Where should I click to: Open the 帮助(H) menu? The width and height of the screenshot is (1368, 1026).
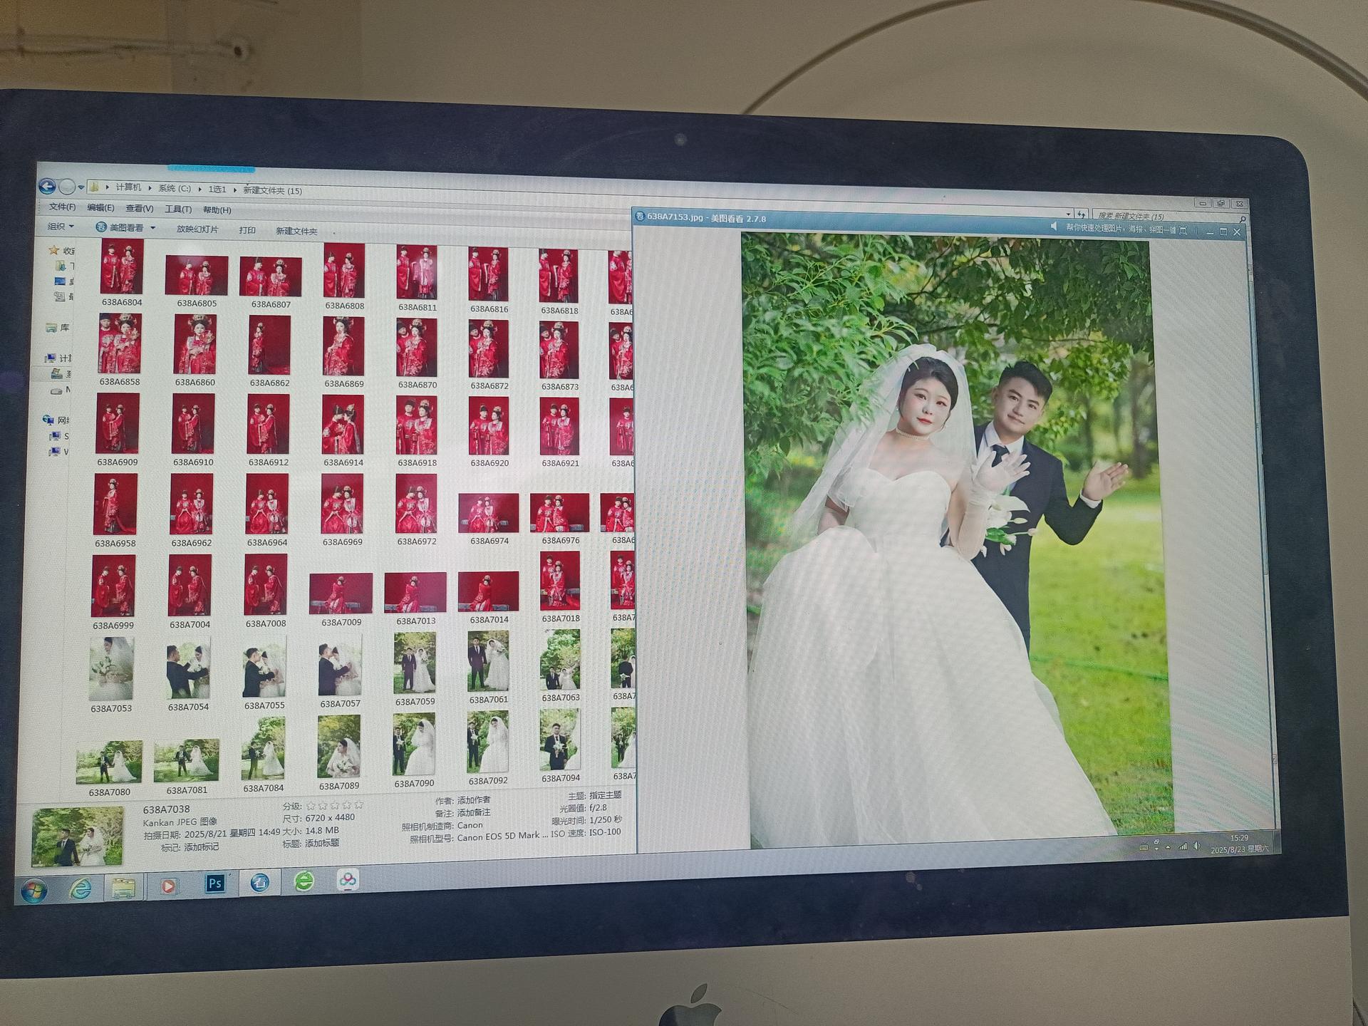(x=217, y=210)
